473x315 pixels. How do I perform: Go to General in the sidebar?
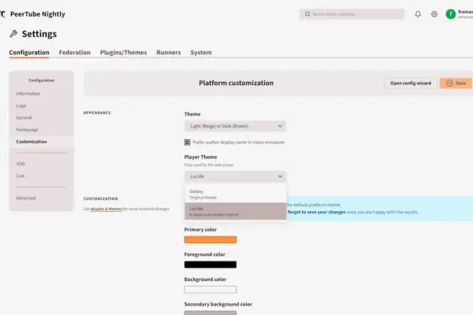coord(24,117)
